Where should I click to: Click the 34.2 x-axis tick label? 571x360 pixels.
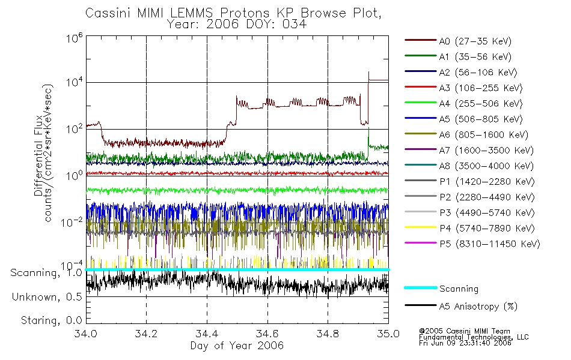click(147, 334)
